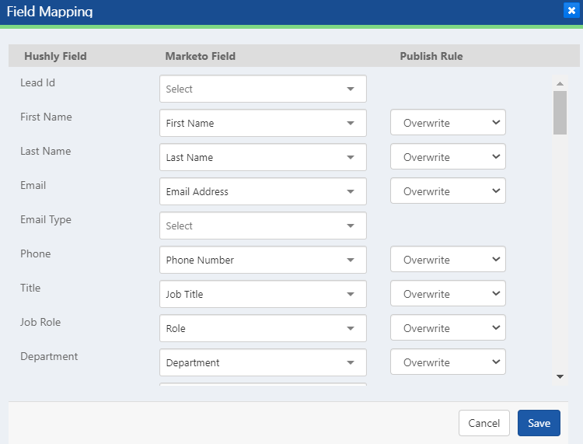Change the First Name publish rule Overwrite
This screenshot has height=444, width=583.
click(x=448, y=122)
